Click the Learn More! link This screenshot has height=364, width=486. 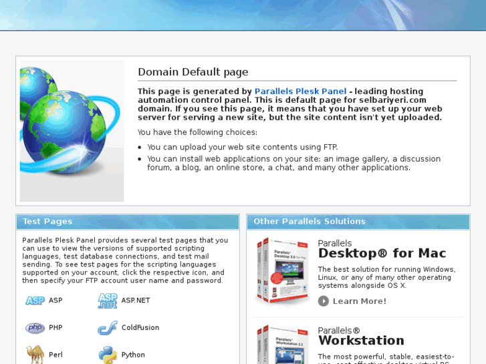(x=360, y=301)
